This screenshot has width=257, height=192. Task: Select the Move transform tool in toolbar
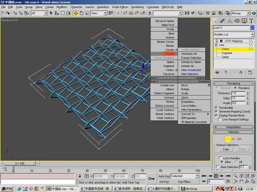76,13
